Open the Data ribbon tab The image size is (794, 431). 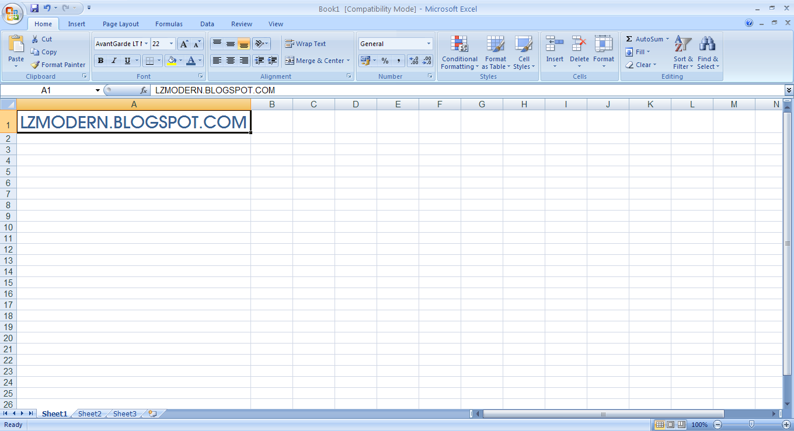pos(207,24)
